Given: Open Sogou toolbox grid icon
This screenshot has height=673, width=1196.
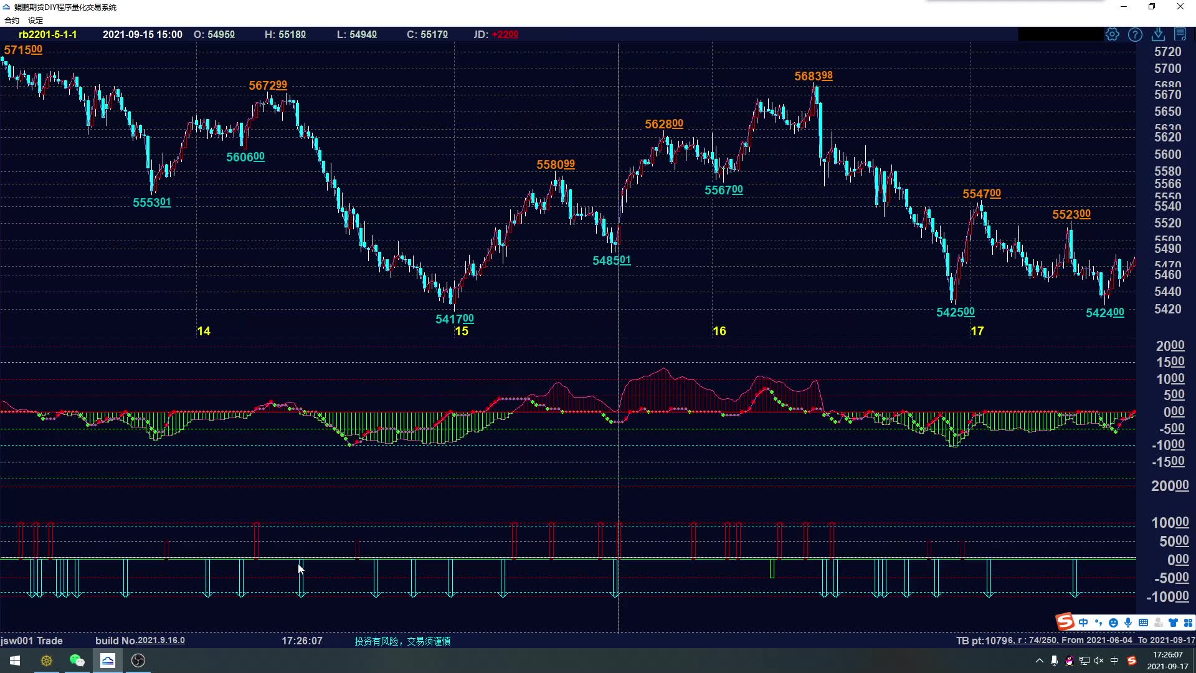Looking at the screenshot, I should pyautogui.click(x=1188, y=623).
